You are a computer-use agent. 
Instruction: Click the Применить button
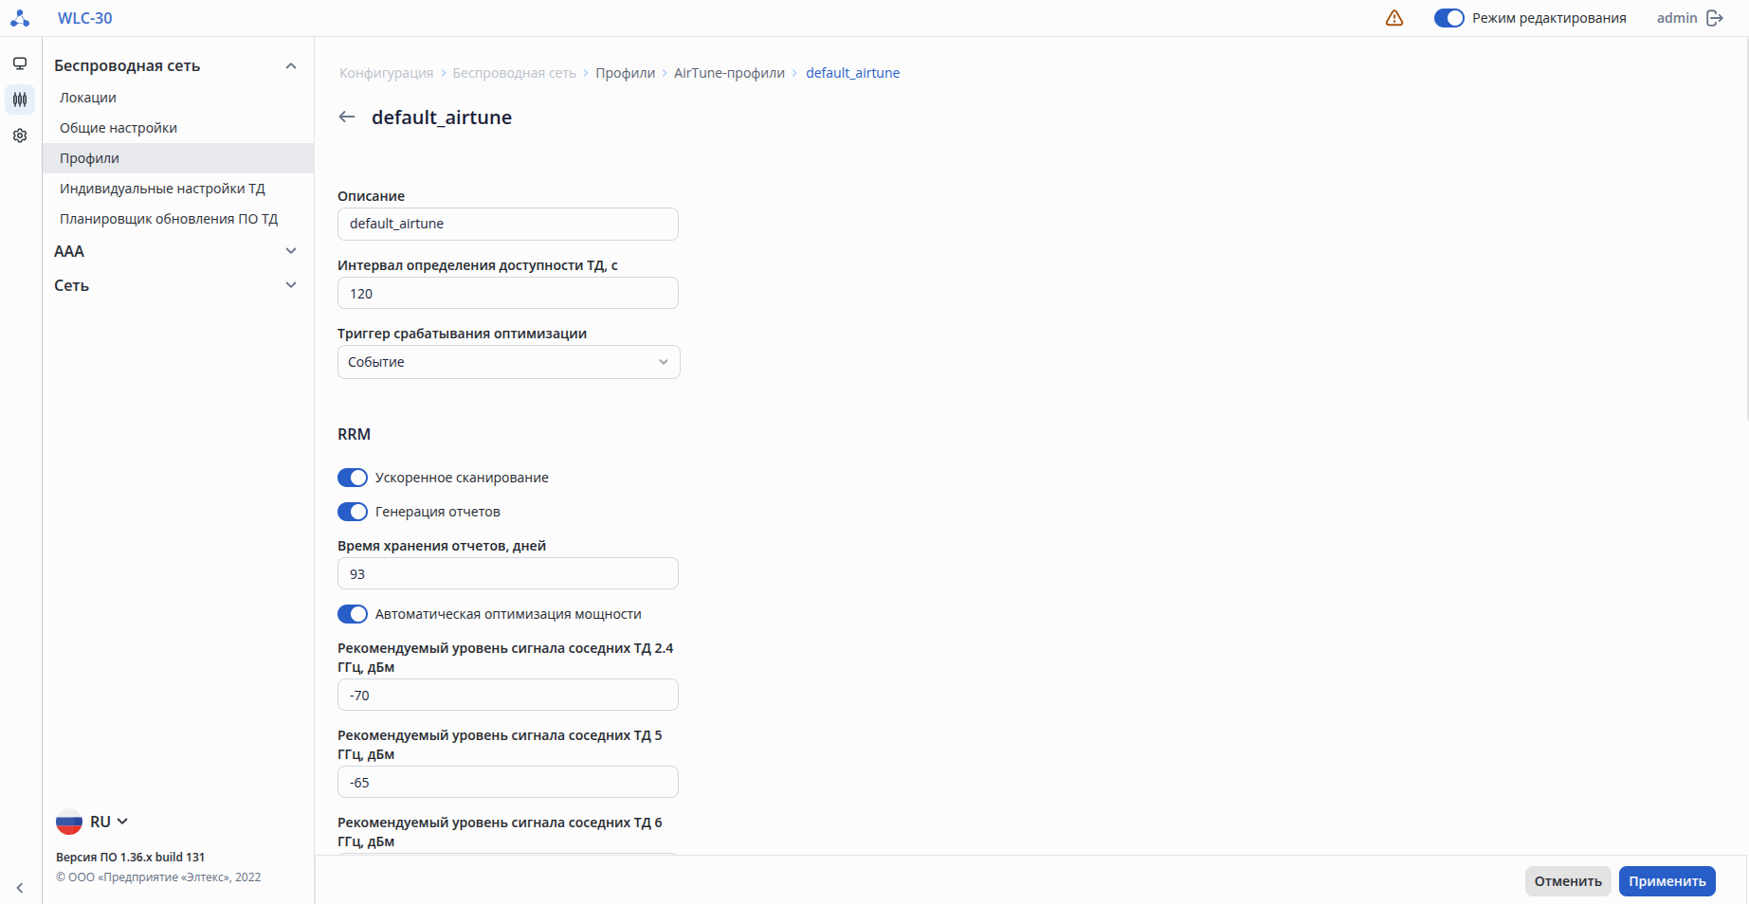click(x=1667, y=881)
